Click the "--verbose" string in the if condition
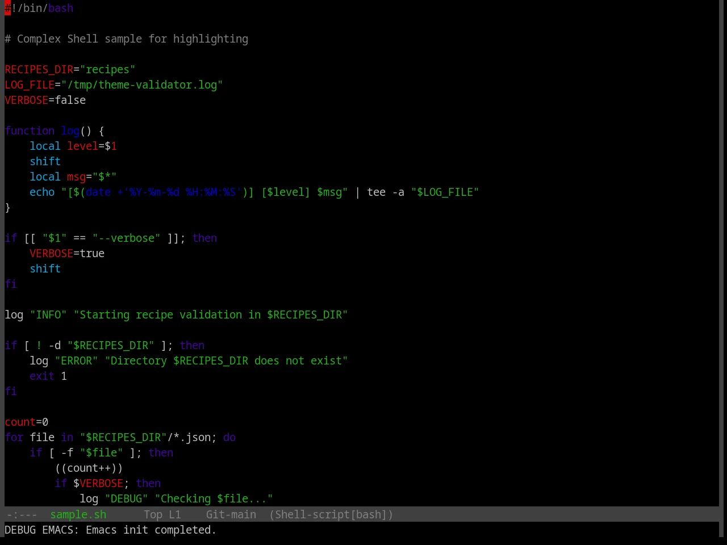The height and width of the screenshot is (545, 727). pos(126,238)
